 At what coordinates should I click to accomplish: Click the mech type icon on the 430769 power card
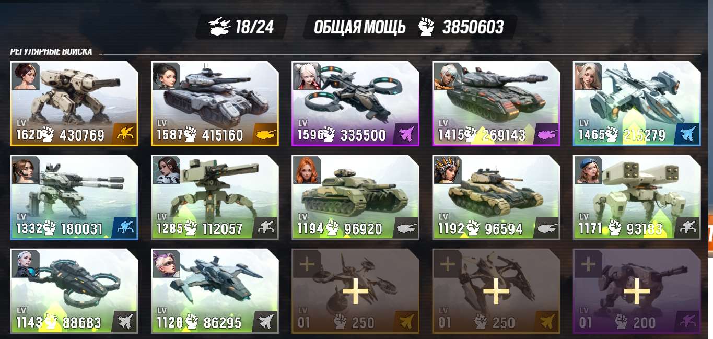click(x=125, y=135)
